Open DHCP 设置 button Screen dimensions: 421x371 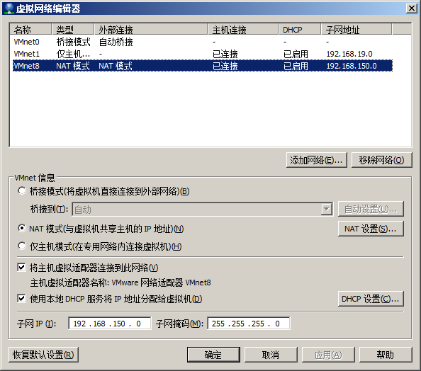[x=371, y=299]
